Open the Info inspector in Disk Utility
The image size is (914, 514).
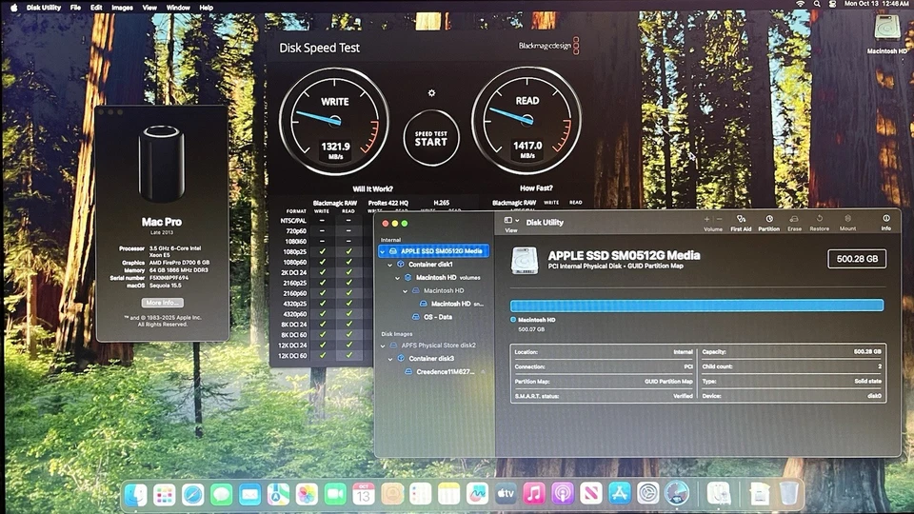pos(886,223)
